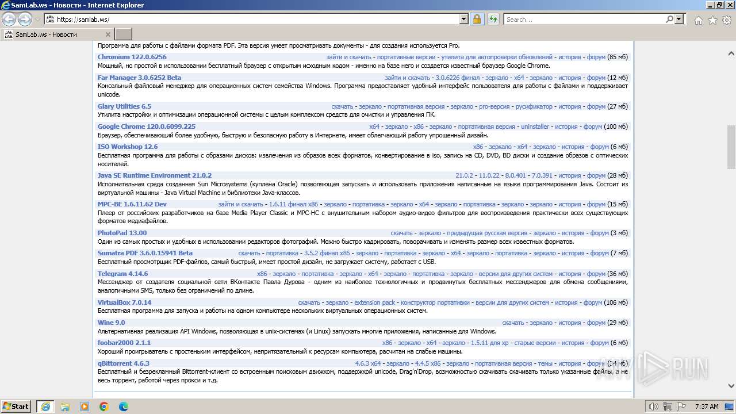Open File Explorer folder in the taskbar
The image size is (736, 414).
click(65, 407)
